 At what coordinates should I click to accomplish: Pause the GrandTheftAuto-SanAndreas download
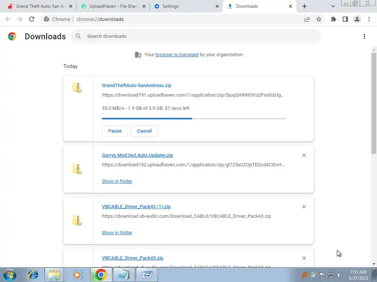point(115,131)
